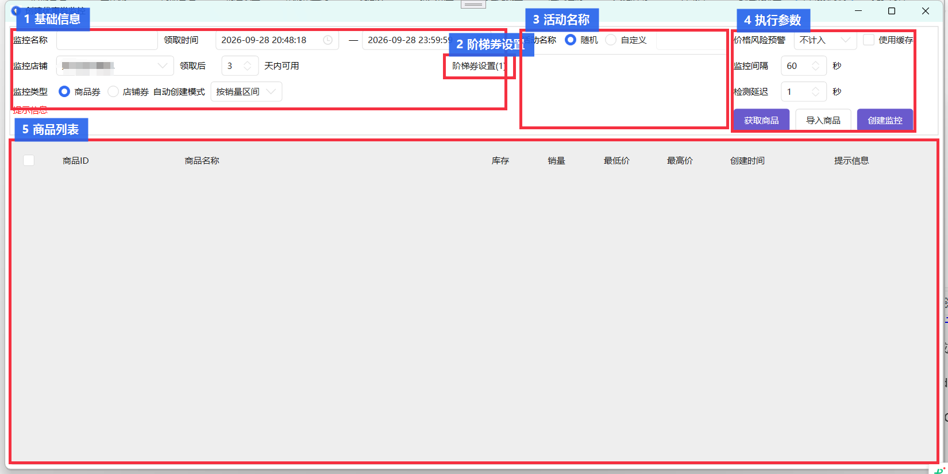Click the 导入商品 button
Image resolution: width=948 pixels, height=474 pixels.
coord(823,120)
